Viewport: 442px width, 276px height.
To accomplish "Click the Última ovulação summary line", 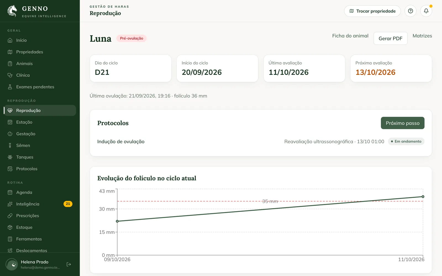I will 148,96.
